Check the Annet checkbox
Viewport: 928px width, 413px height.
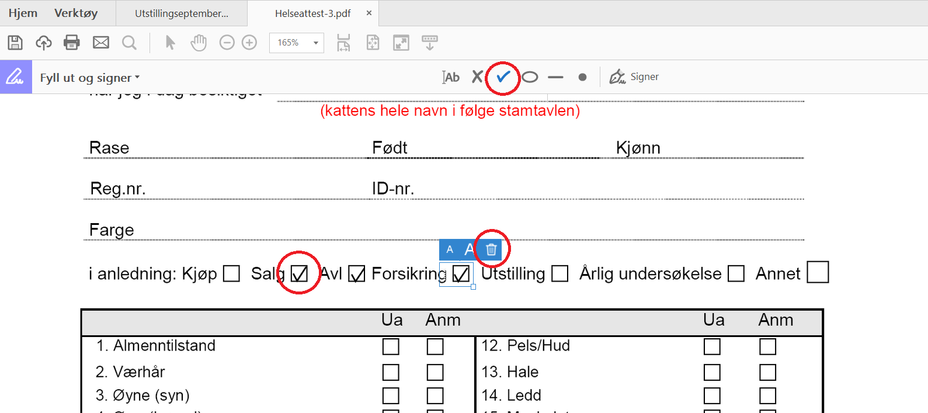tap(818, 272)
